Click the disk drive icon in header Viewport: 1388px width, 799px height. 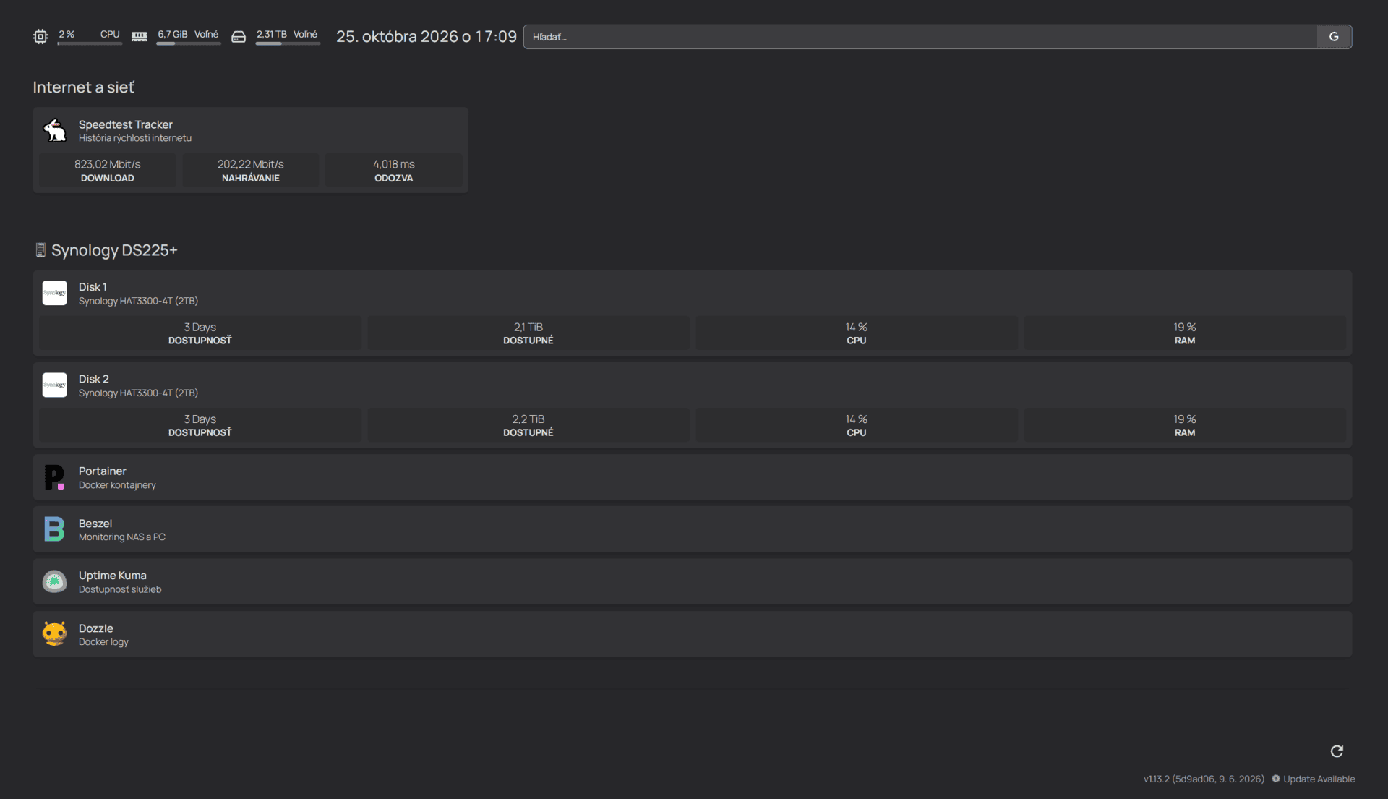pyautogui.click(x=239, y=36)
